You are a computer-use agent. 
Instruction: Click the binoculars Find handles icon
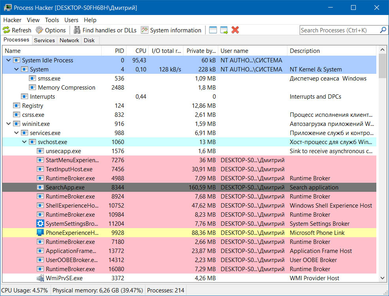coord(77,30)
